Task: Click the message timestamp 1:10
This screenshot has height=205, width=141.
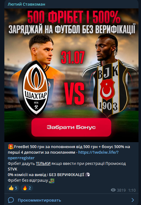Action: click(x=132, y=190)
